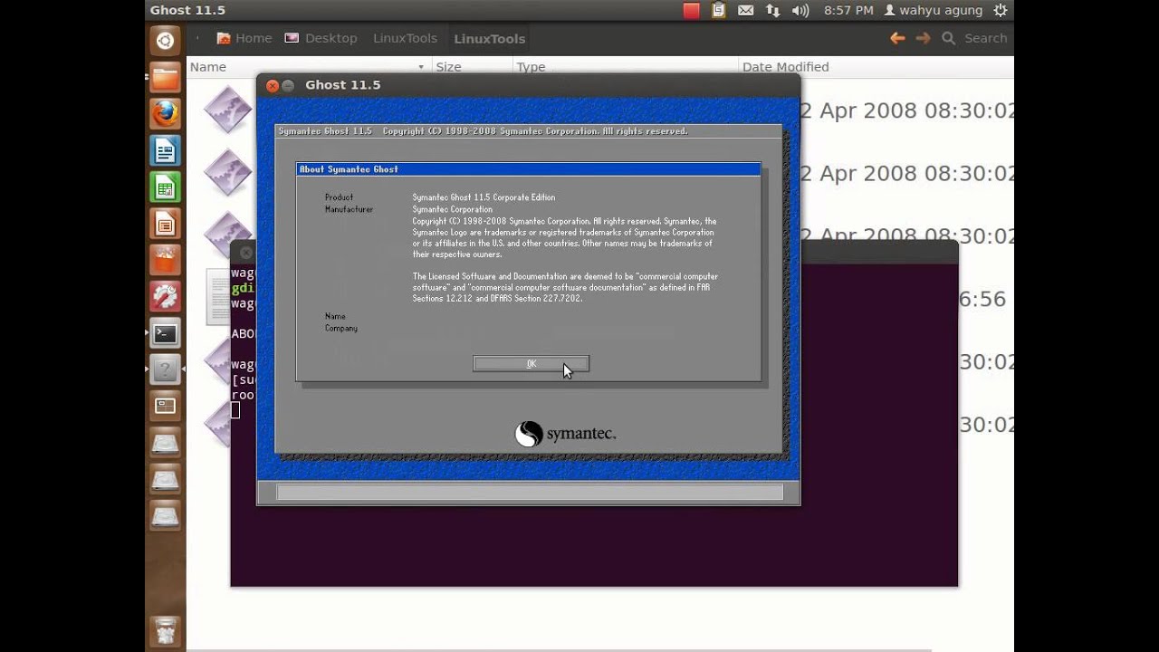Open System Settings red toolbox icon

click(165, 296)
